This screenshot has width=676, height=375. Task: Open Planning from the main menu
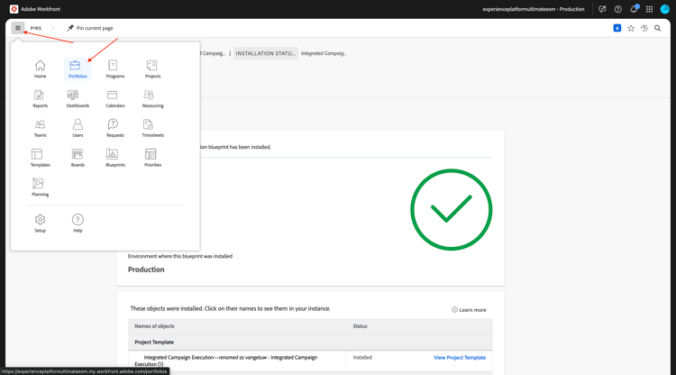(40, 187)
